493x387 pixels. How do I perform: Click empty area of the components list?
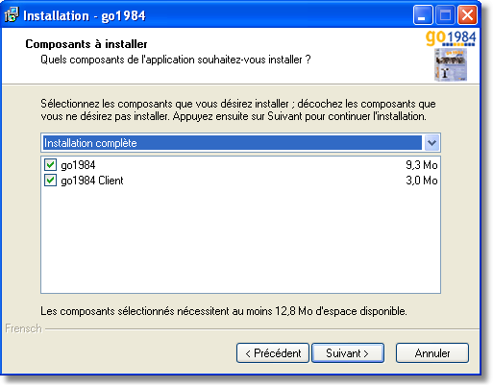coord(240,240)
